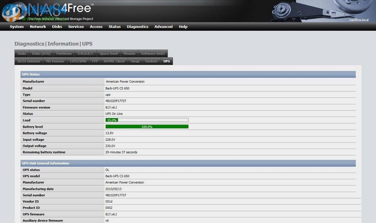376x223 pixels.
Task: Open the Access menu
Action: (96, 27)
